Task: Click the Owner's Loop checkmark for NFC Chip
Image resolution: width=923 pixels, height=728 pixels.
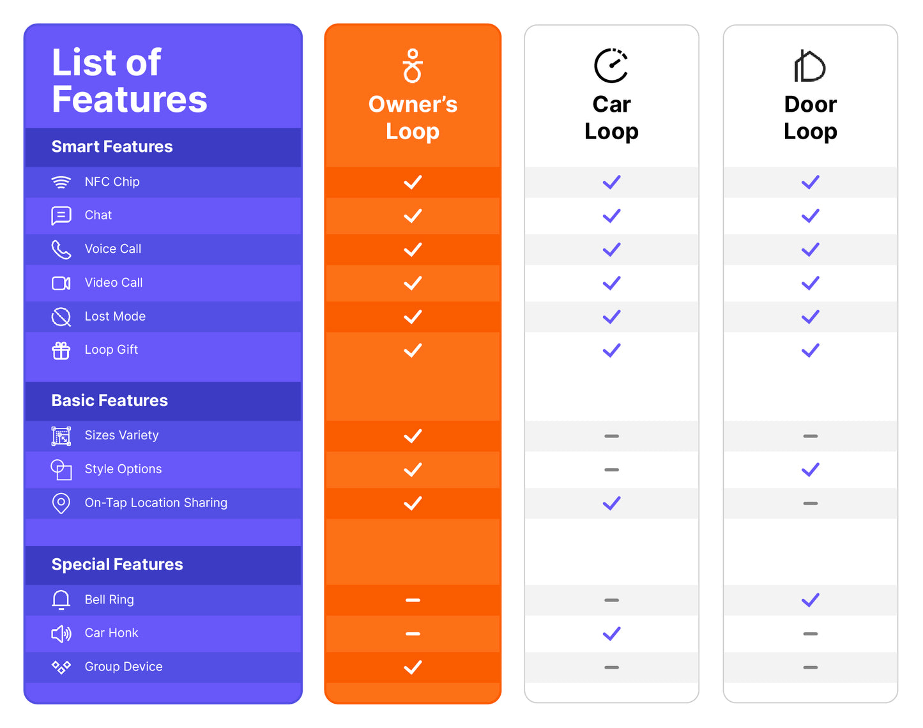Action: [x=413, y=182]
